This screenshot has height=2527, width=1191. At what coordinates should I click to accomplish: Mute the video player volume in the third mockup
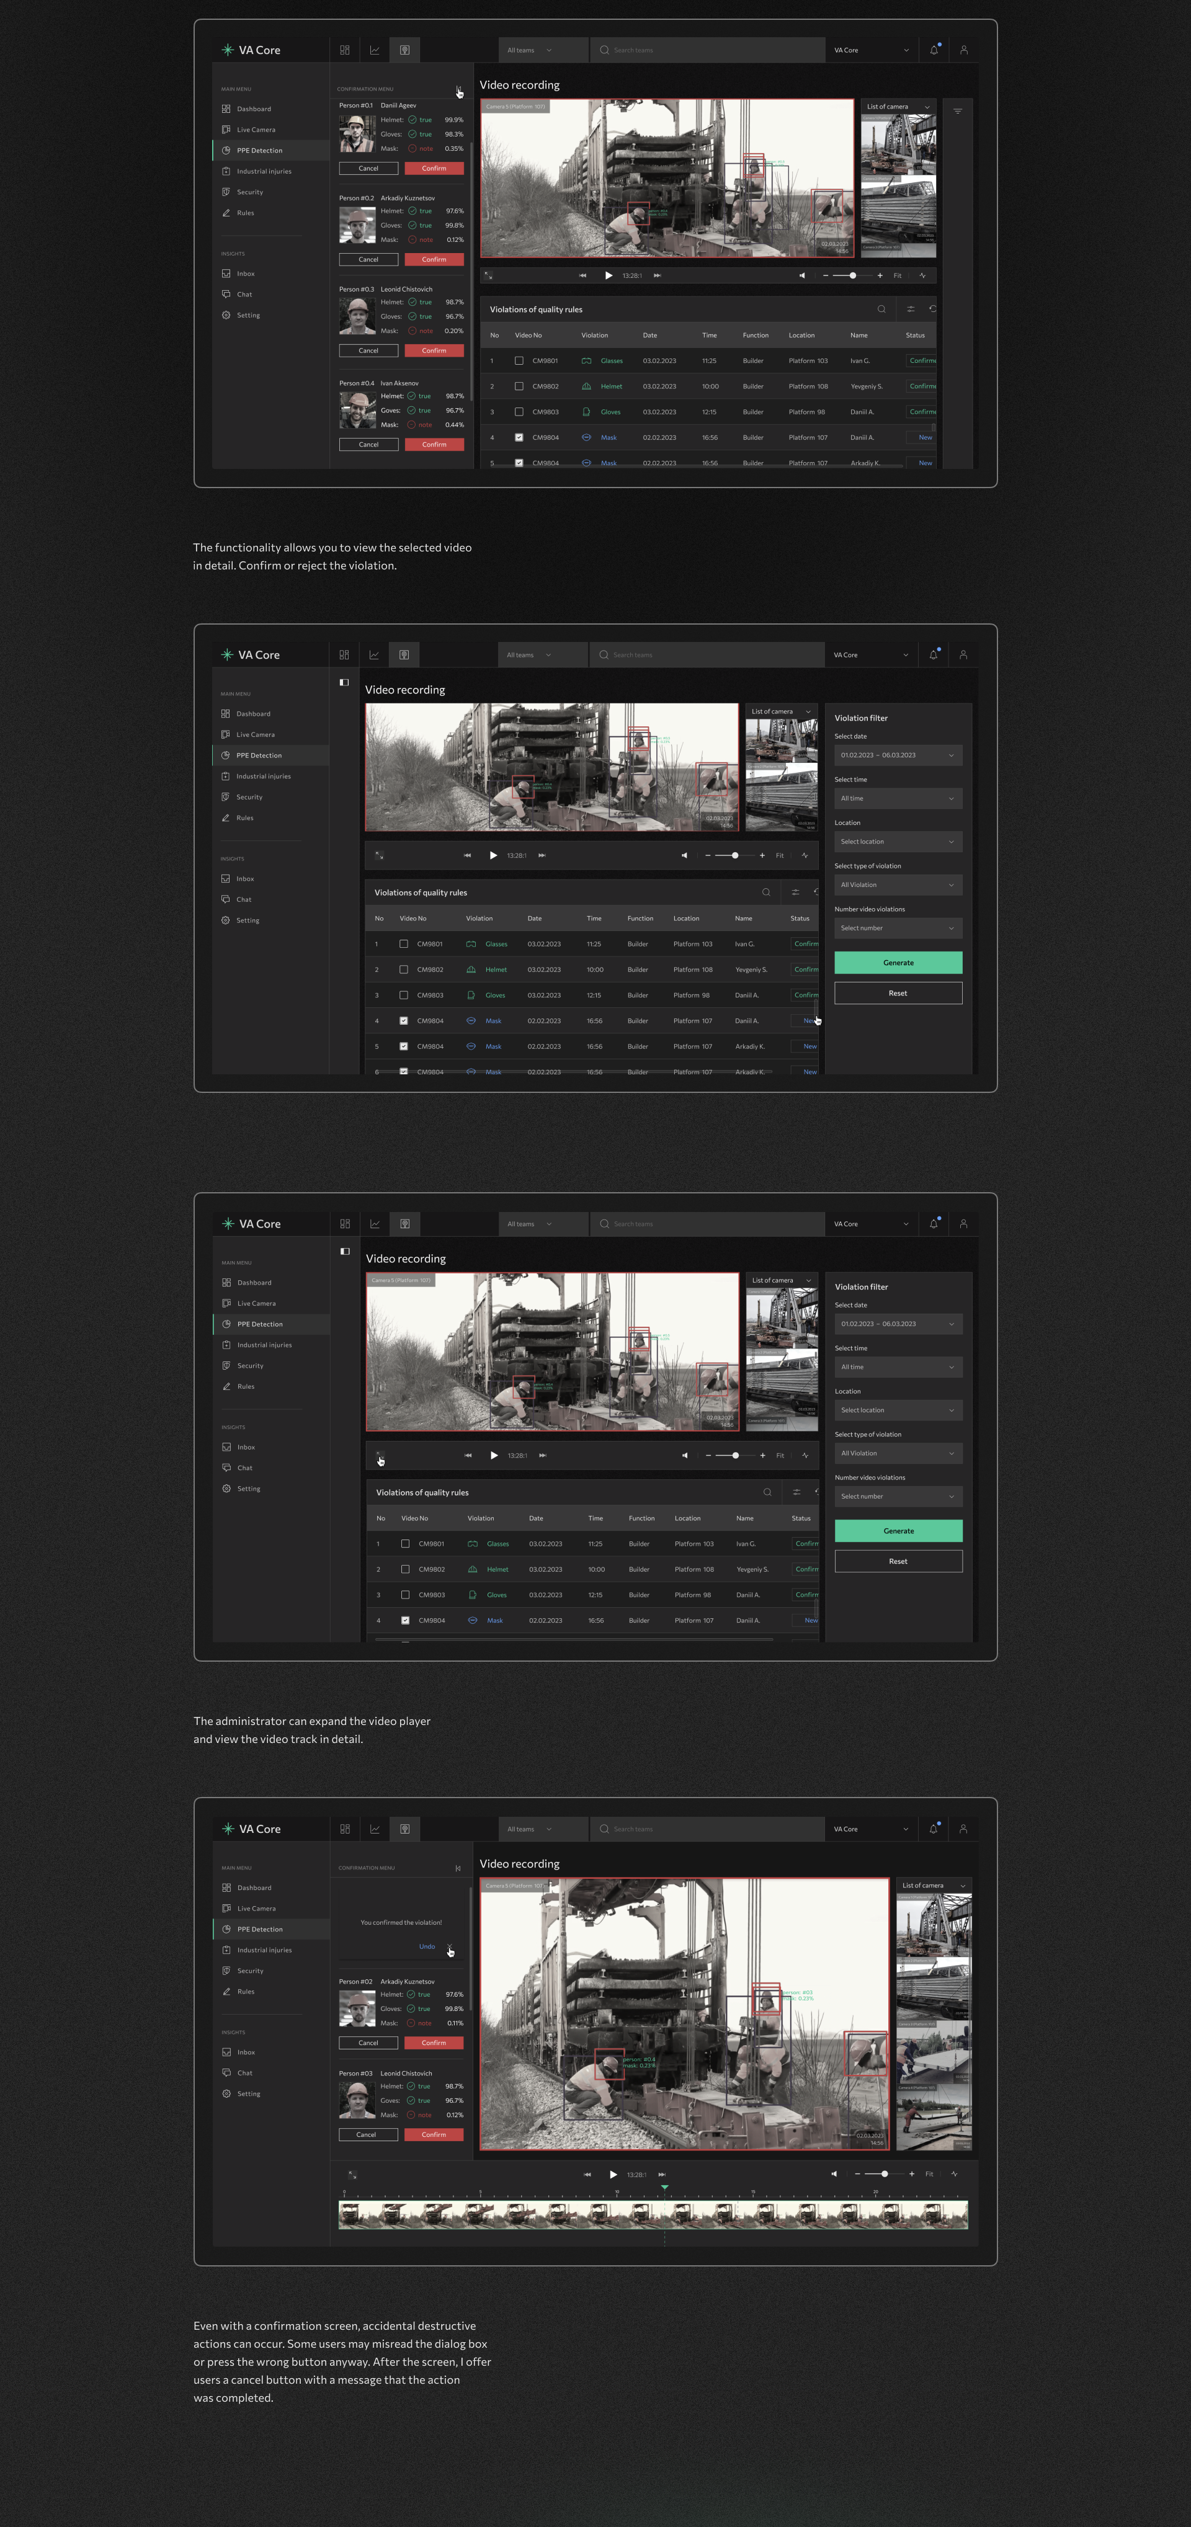click(x=685, y=1455)
